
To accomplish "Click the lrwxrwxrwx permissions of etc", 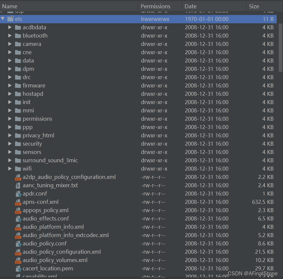I will tap(155, 19).
